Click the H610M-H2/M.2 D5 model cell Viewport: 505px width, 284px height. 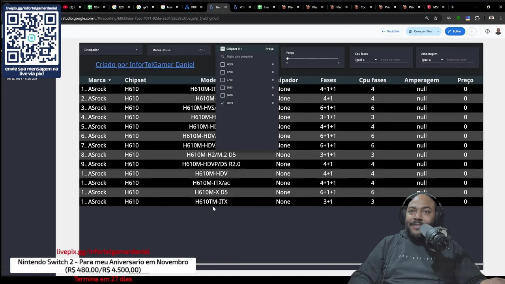(x=211, y=155)
